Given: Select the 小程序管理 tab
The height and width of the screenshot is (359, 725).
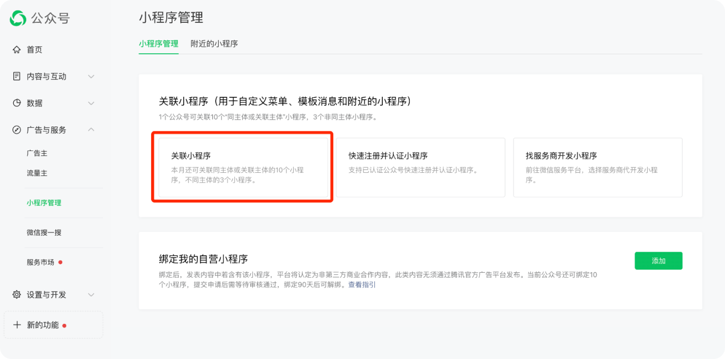Looking at the screenshot, I should 158,44.
